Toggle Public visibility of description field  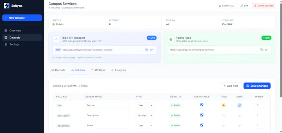click(176, 115)
